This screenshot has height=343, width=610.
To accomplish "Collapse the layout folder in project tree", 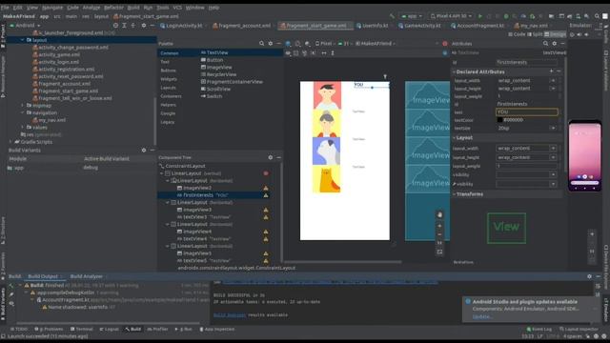I will point(22,40).
